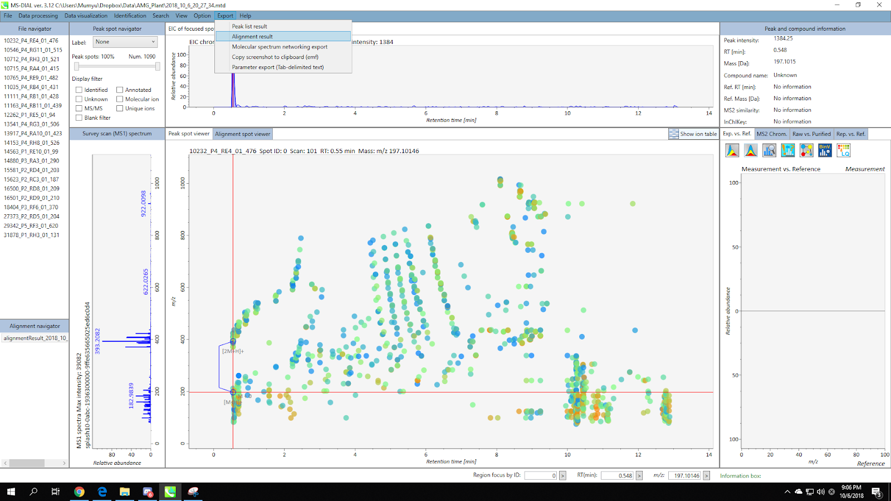Select the Exp. vs. Ref. tab

pos(737,134)
